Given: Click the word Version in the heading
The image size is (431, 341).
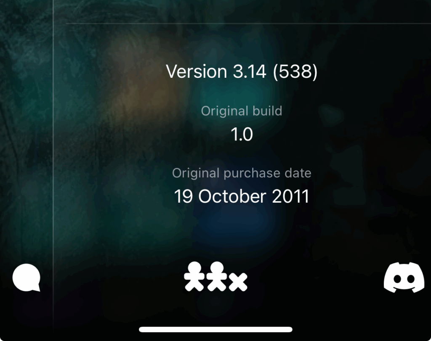Looking at the screenshot, I should click(x=197, y=71).
